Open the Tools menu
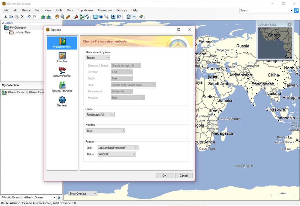 click(59, 10)
